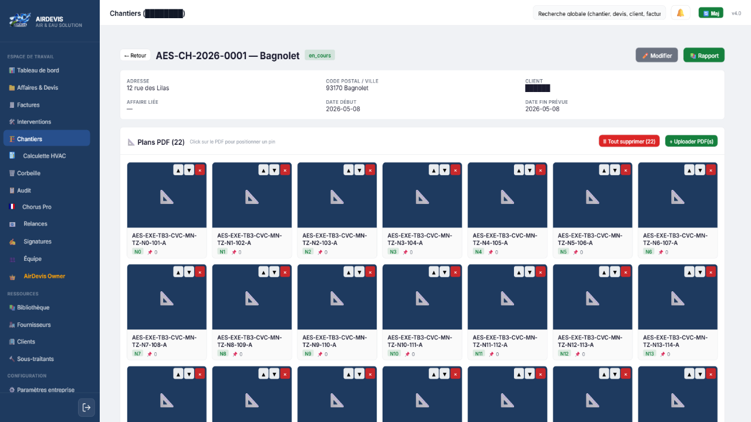Click the Modifier button
Viewport: 751px width, 422px height.
pos(657,55)
